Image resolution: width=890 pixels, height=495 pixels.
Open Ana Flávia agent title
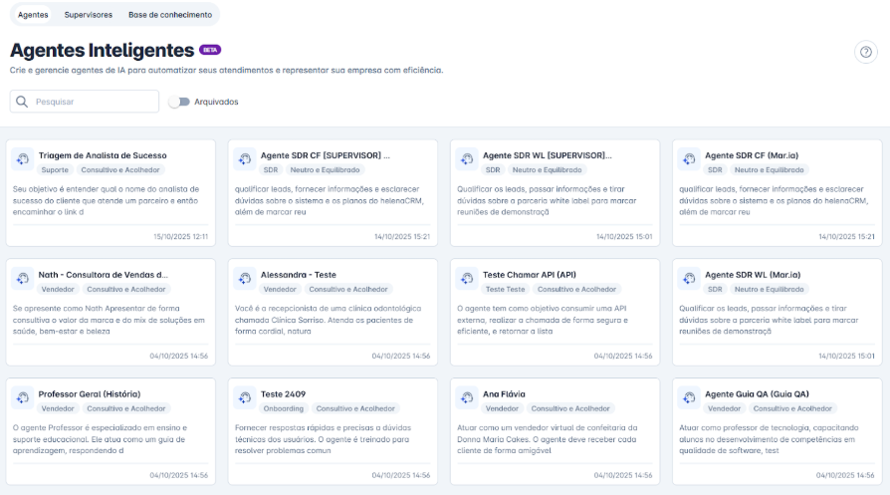(504, 394)
